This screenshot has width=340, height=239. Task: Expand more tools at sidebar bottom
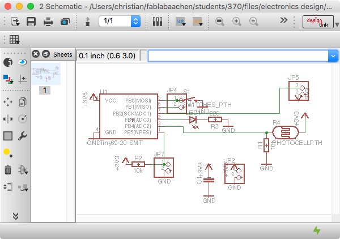[15, 216]
